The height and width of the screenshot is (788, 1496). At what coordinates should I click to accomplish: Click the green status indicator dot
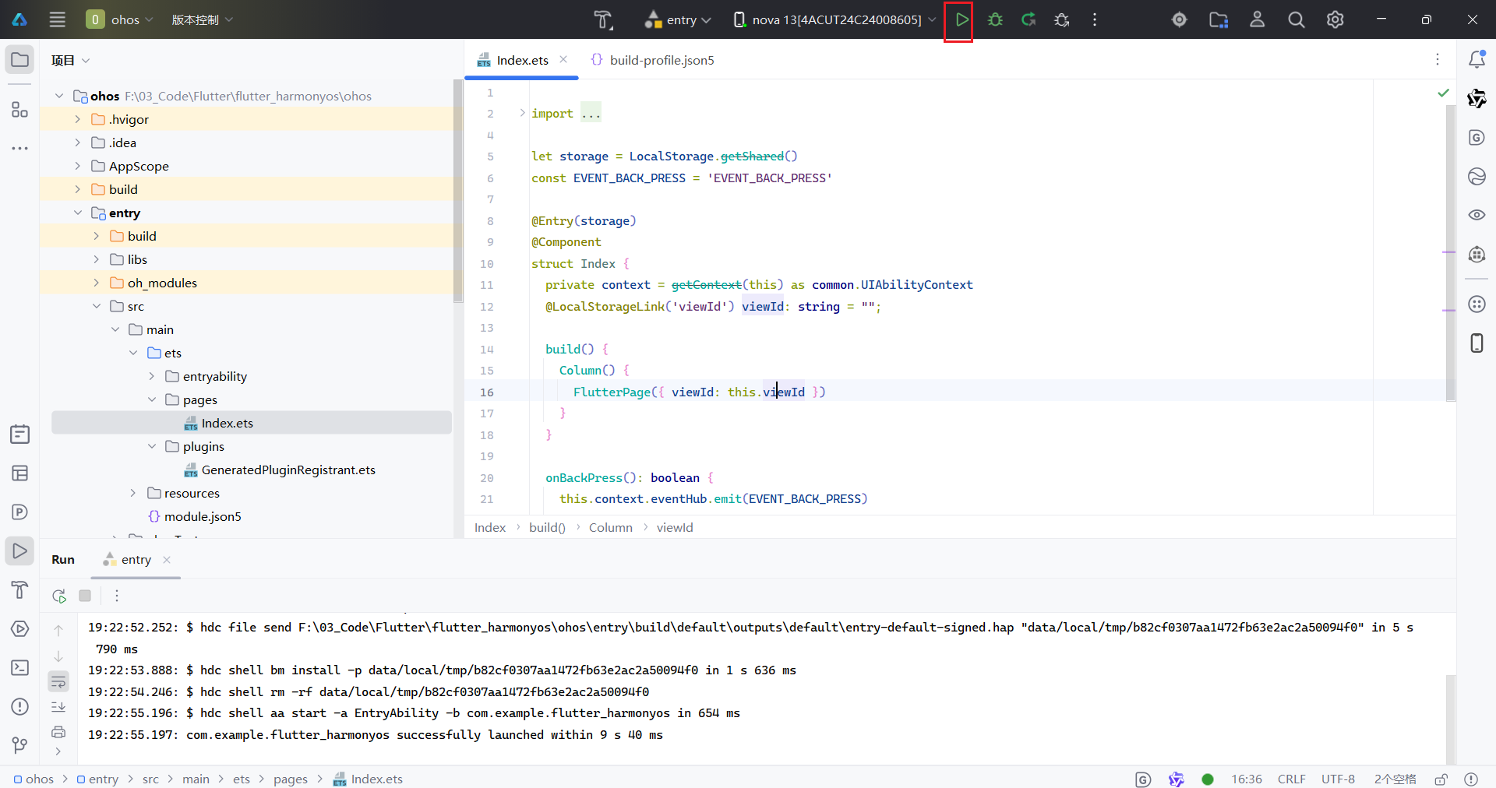[1208, 779]
